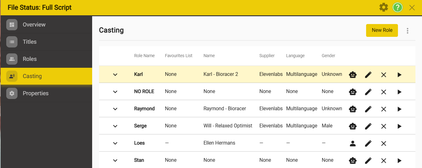Remove the Loes casting with X

(384, 143)
